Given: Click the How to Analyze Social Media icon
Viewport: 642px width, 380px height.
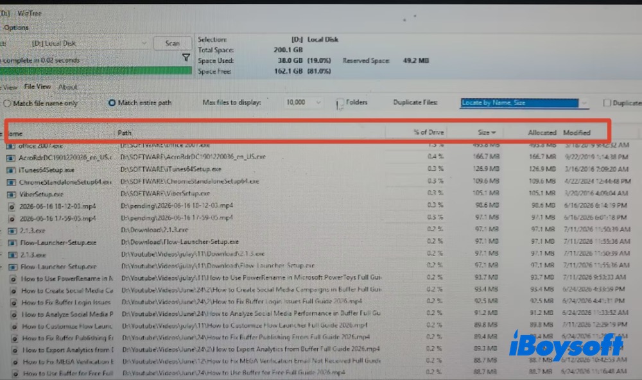Looking at the screenshot, I should 14,315.
